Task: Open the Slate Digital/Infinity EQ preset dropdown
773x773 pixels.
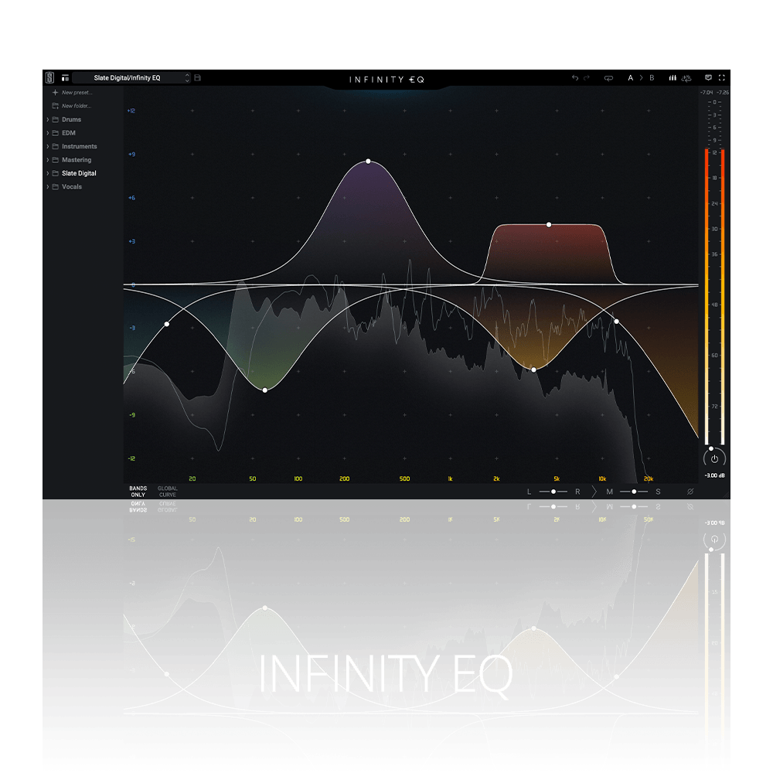Action: pos(131,78)
